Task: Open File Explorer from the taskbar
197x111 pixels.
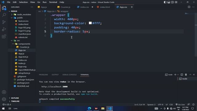Action: pos(103,109)
